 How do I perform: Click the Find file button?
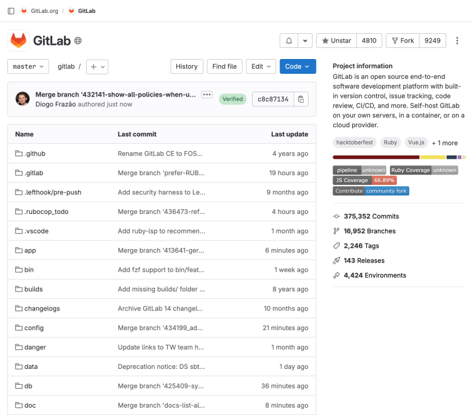[224, 66]
